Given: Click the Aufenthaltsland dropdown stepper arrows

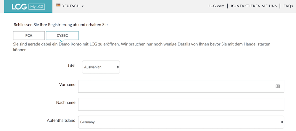Looking at the screenshot, I should pyautogui.click(x=282, y=122).
